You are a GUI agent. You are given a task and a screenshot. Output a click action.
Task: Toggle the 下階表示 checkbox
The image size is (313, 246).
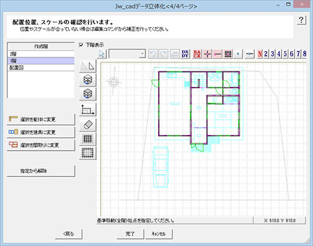click(82, 45)
